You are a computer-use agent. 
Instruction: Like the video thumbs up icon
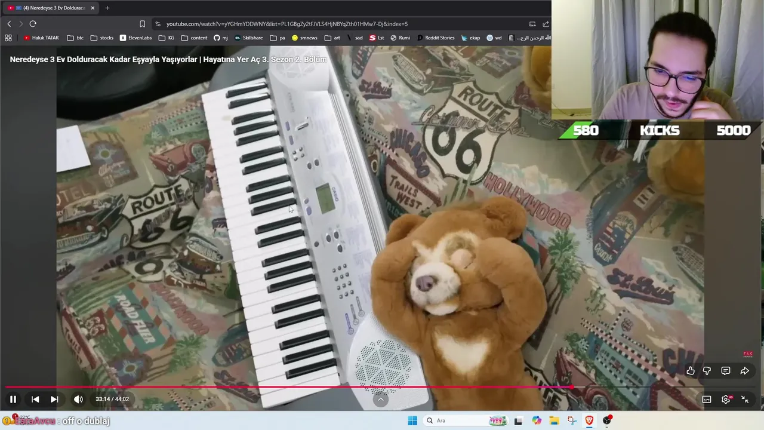click(x=691, y=371)
